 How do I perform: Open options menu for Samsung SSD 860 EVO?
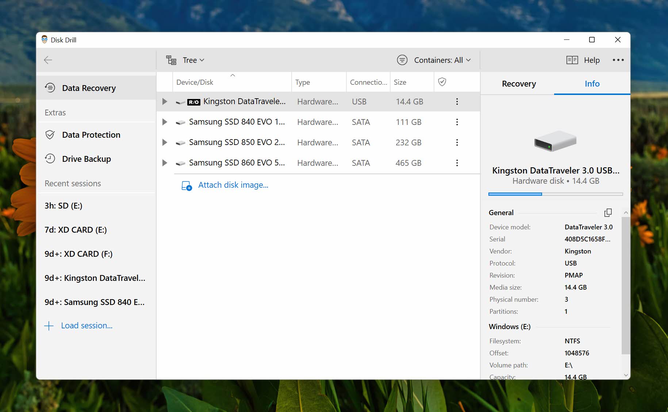click(x=457, y=163)
